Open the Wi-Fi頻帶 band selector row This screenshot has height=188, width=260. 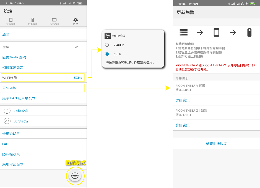43,78
